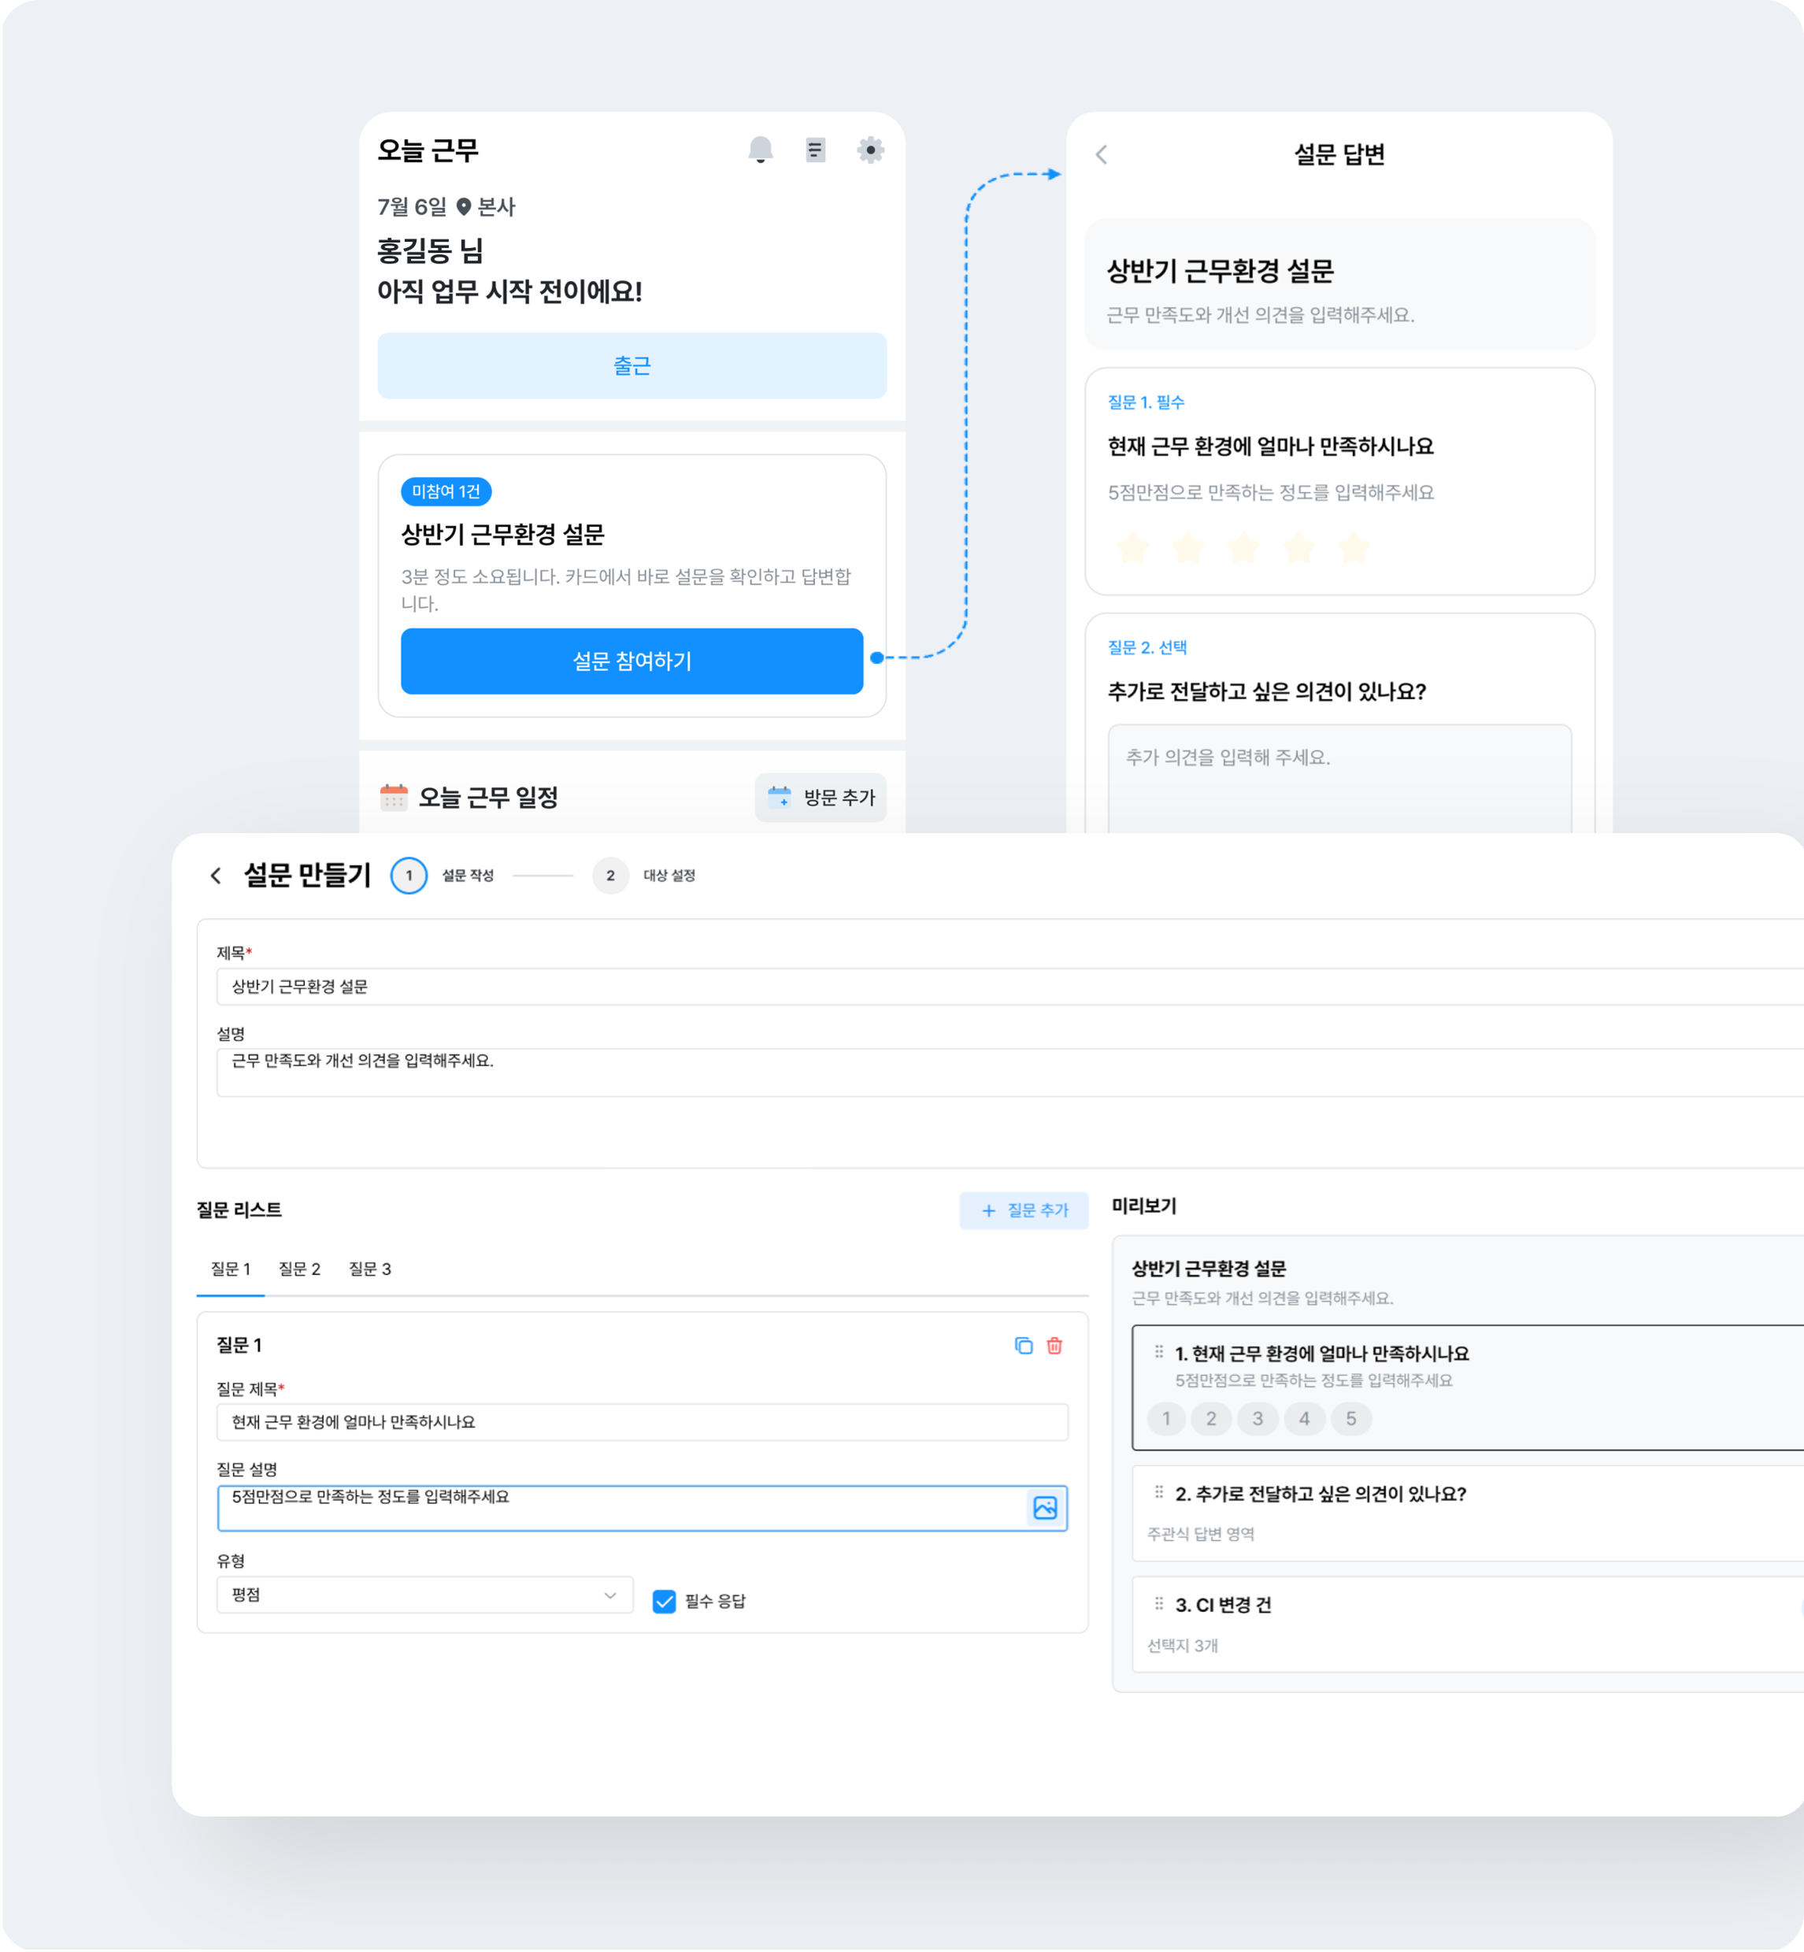
Task: Grab drag handle of preview question 2
Action: point(1159,1493)
